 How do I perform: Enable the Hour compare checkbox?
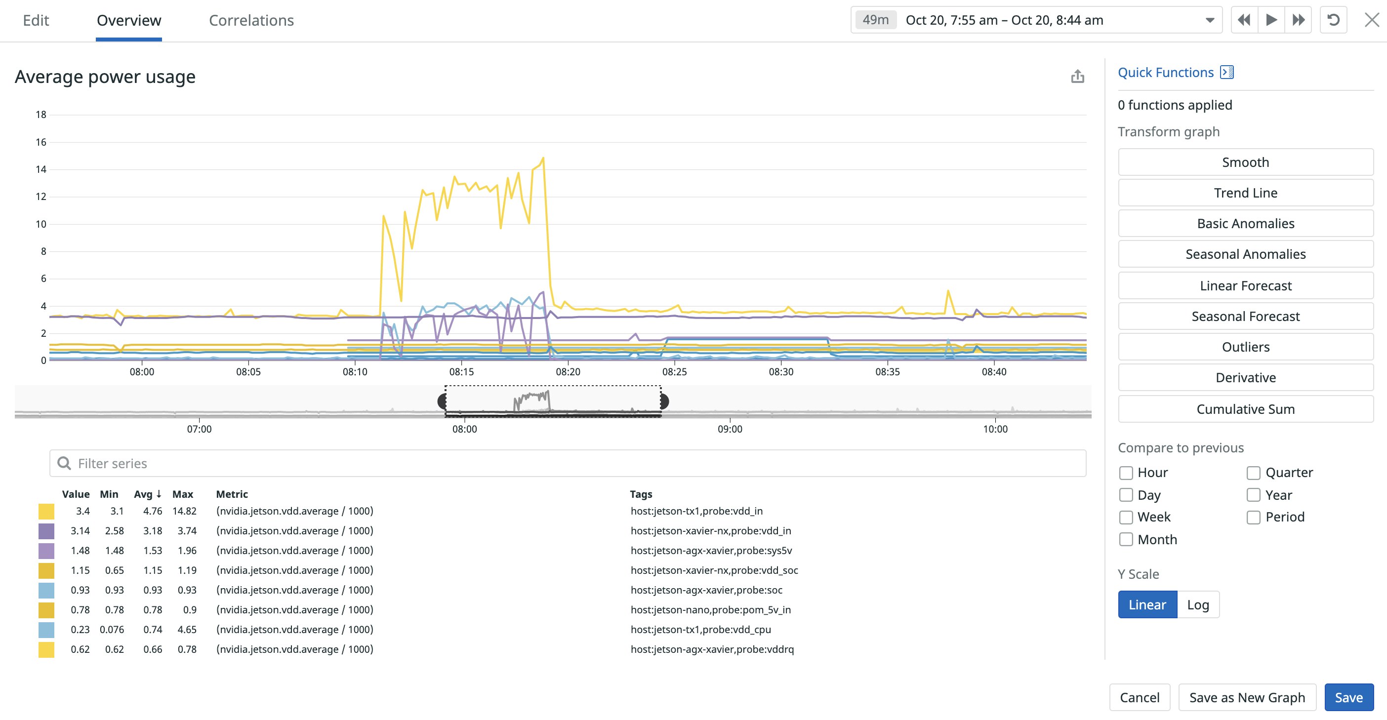[x=1126, y=473]
